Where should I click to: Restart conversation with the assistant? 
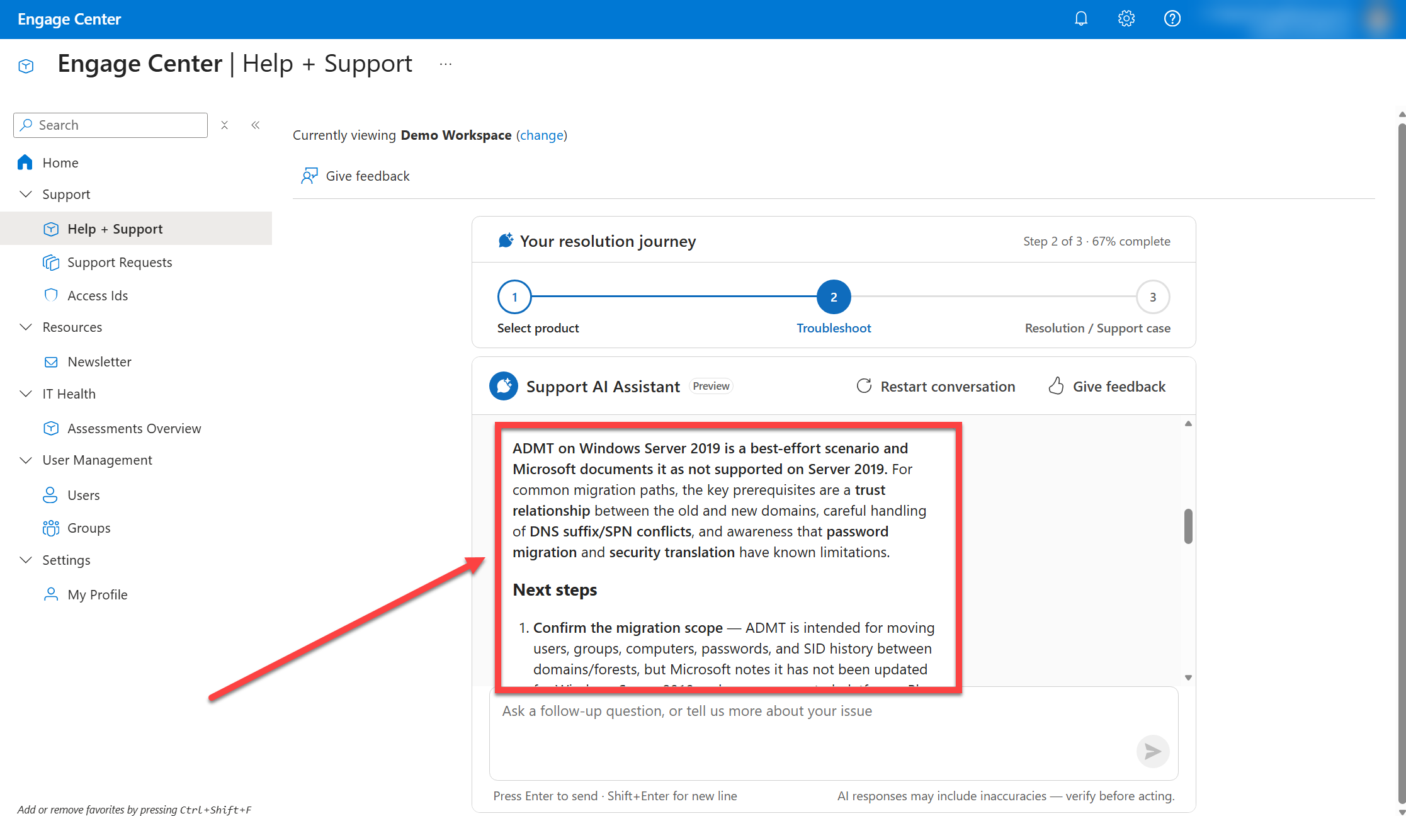[936, 387]
